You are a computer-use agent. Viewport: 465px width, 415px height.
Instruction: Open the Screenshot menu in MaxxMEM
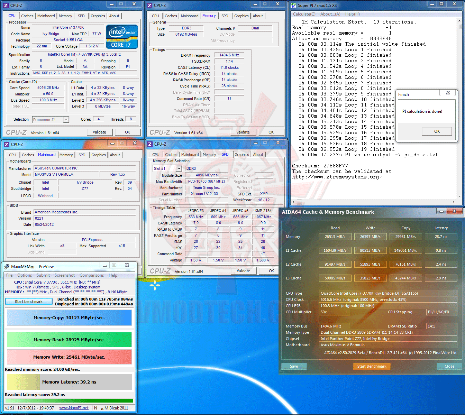pyautogui.click(x=65, y=275)
